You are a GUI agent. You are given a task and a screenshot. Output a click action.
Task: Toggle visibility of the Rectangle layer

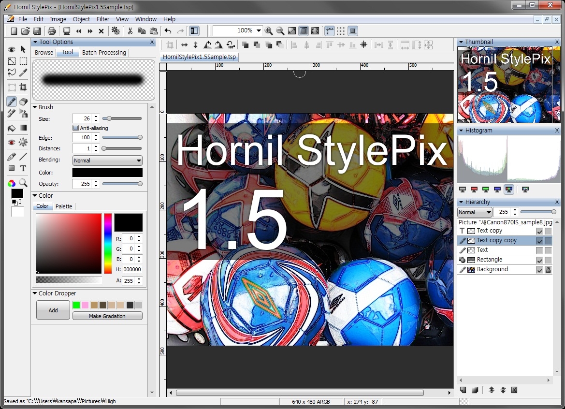[x=539, y=260]
